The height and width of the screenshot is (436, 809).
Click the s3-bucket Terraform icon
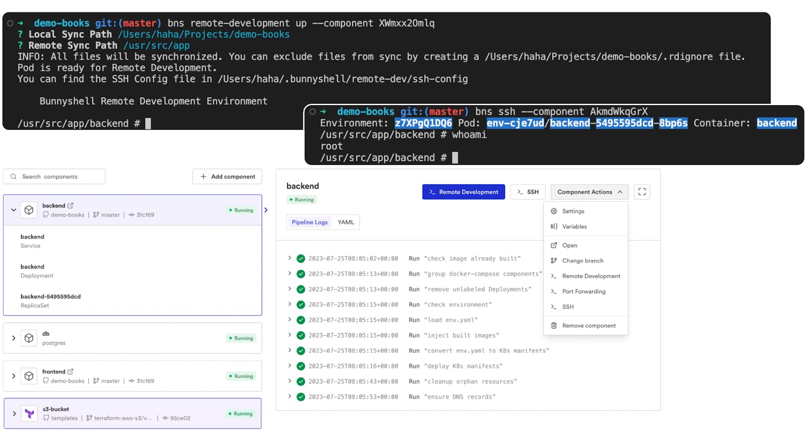pos(29,414)
